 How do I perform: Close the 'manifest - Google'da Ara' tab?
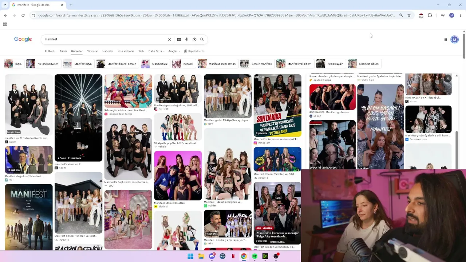point(62,5)
